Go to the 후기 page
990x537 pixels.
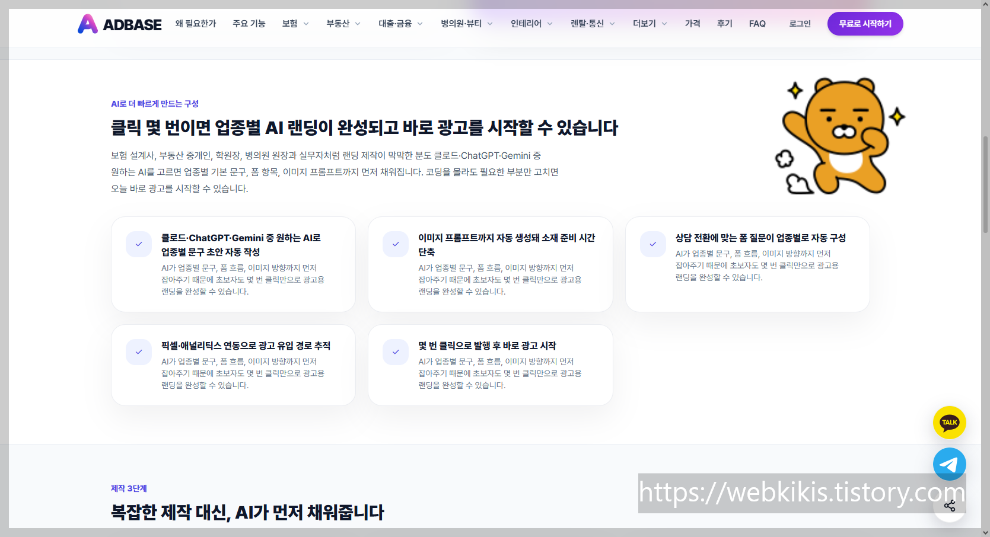[725, 24]
